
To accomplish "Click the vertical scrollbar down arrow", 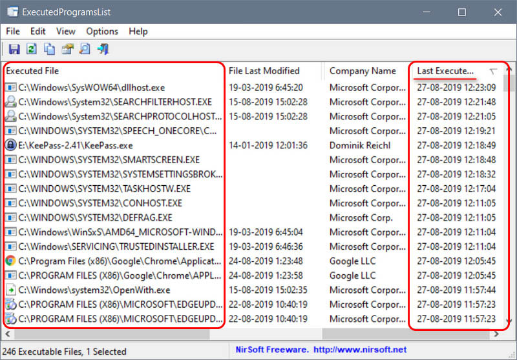I will [x=509, y=321].
